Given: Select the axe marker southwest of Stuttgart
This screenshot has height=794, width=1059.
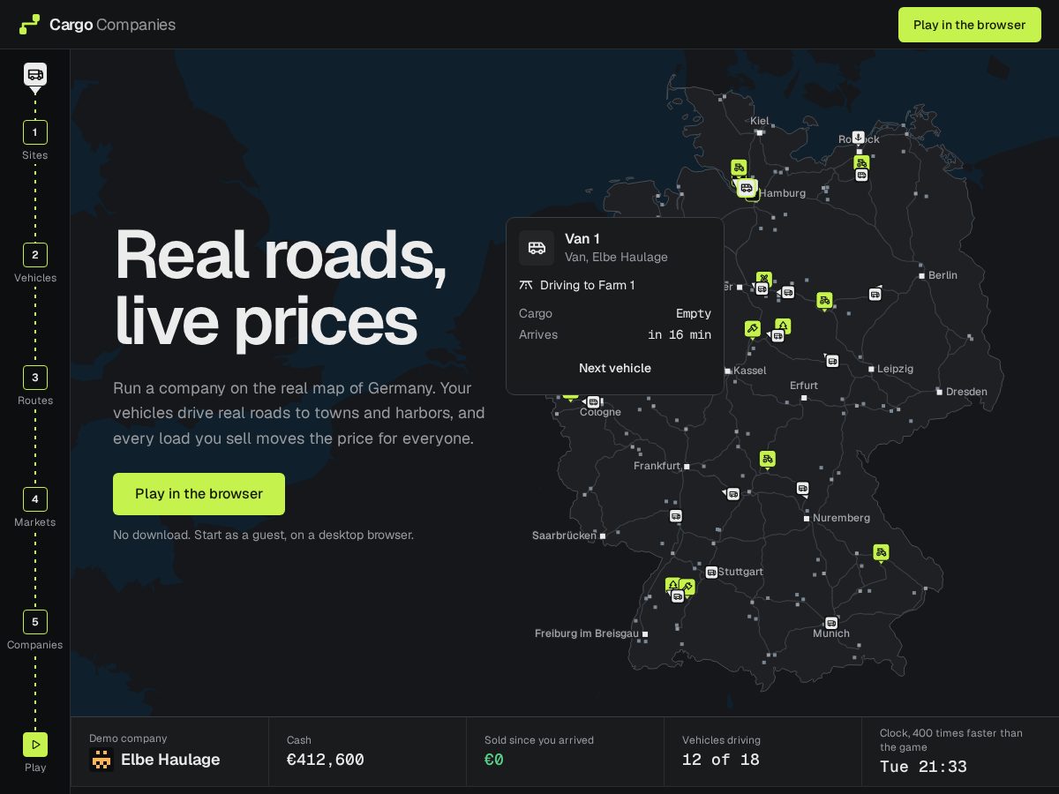Looking at the screenshot, I should pyautogui.click(x=687, y=586).
